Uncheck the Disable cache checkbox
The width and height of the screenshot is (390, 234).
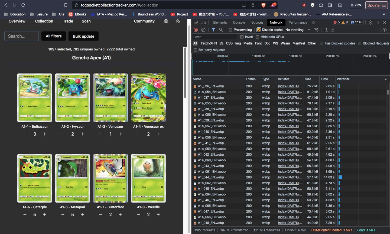(x=259, y=30)
